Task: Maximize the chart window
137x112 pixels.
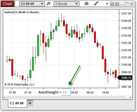Action: click(127, 4)
